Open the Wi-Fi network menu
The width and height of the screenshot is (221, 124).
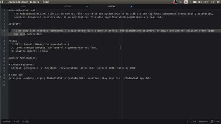point(181,2)
